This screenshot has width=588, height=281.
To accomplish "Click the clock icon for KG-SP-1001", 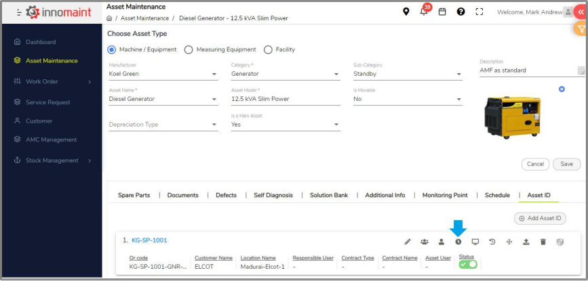I will [458, 242].
